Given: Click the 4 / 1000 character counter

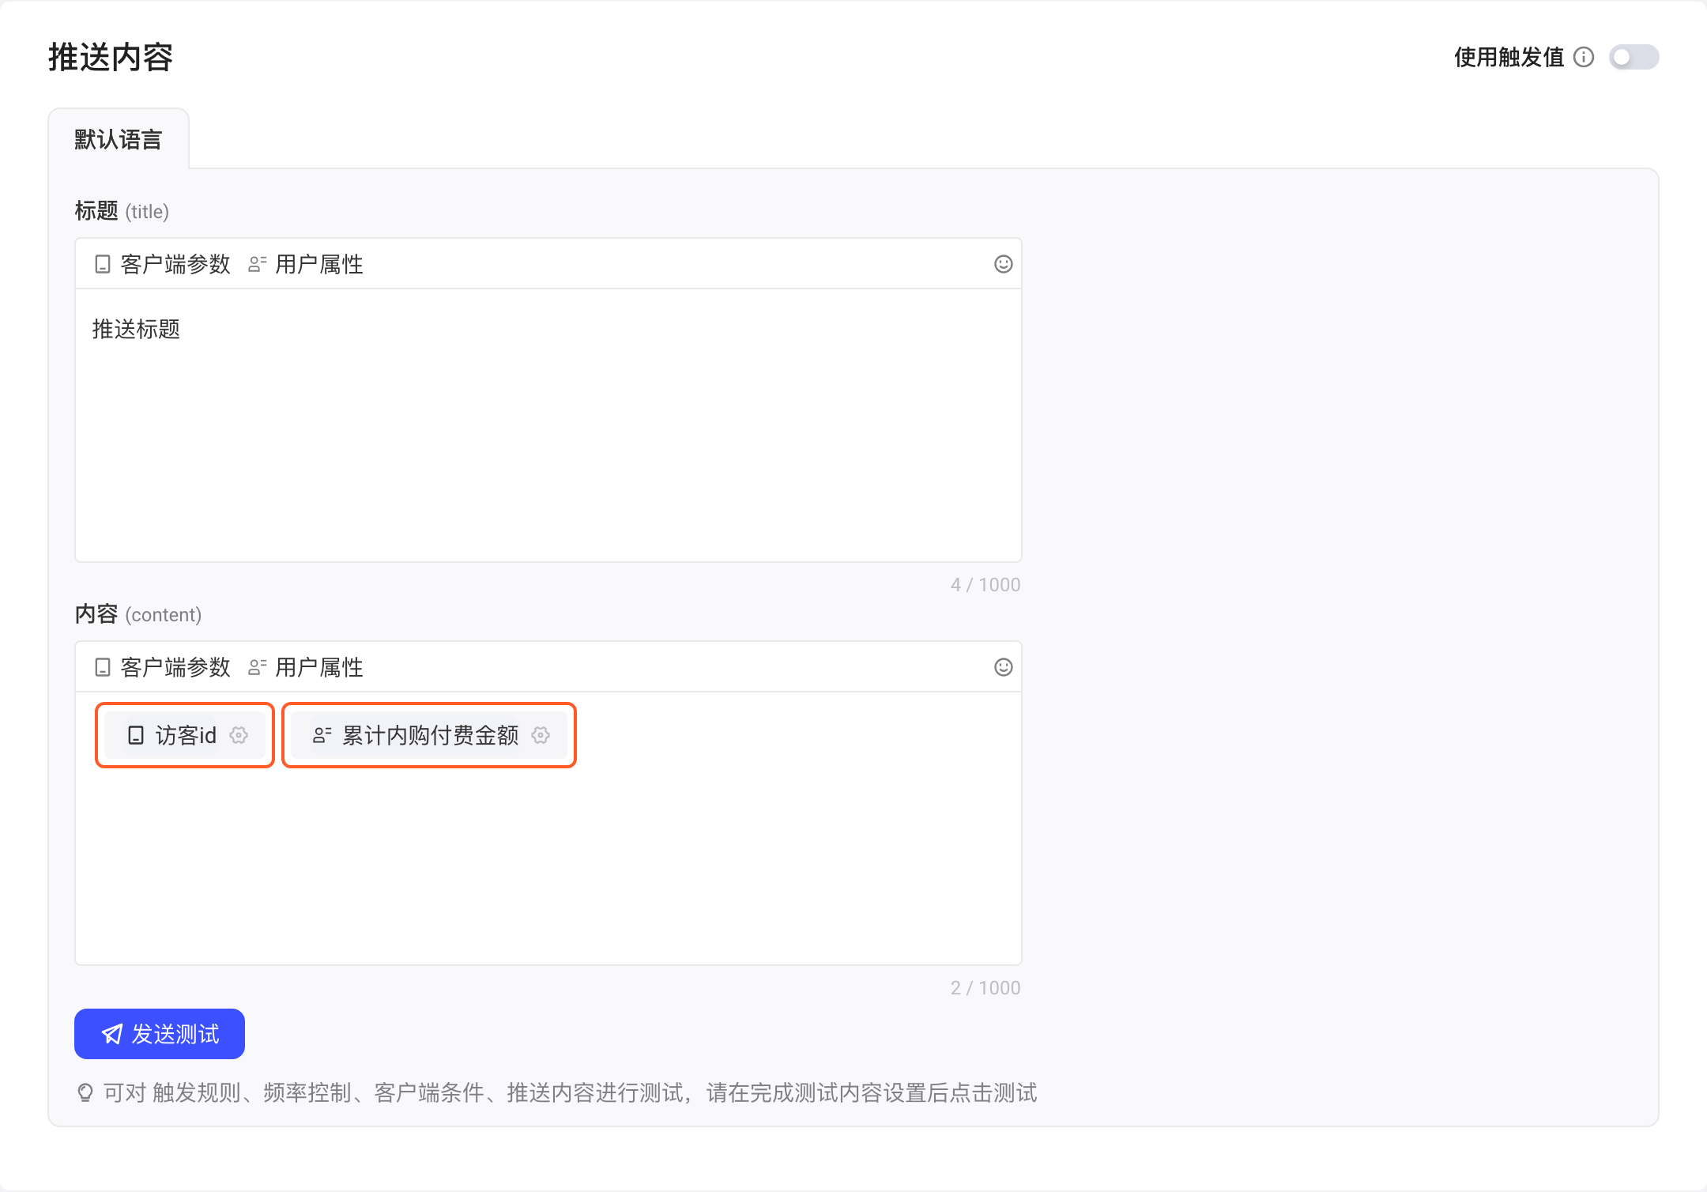Looking at the screenshot, I should point(985,585).
